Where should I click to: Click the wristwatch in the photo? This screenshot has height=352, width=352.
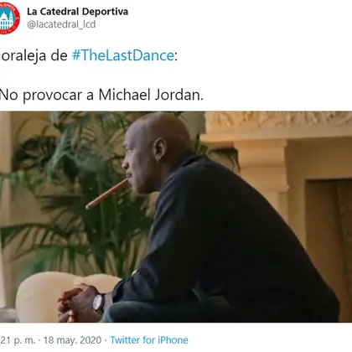tap(98, 303)
